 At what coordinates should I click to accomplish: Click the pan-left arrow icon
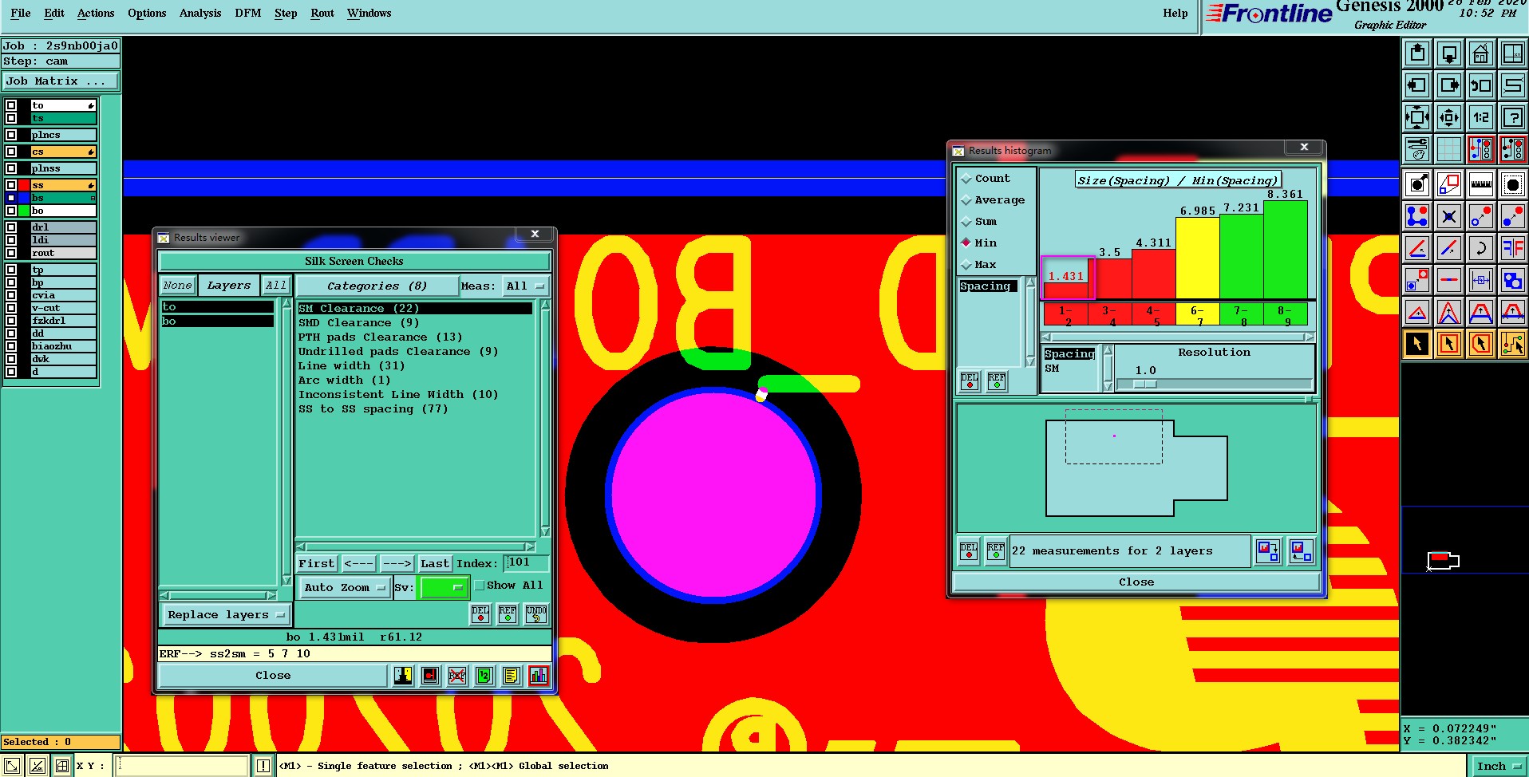tap(1416, 85)
